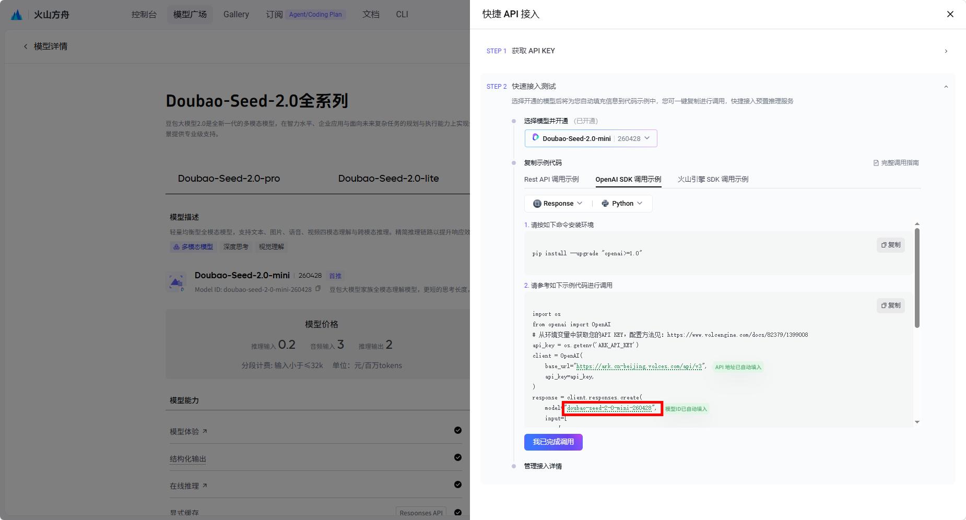Click the checkmark icon for 结构化输出
The height and width of the screenshot is (520, 966).
[x=458, y=457]
